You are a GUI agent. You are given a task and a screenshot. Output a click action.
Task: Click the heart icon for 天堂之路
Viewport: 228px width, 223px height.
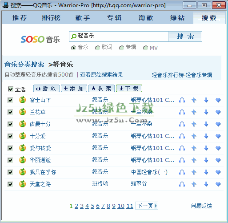coord(218,184)
